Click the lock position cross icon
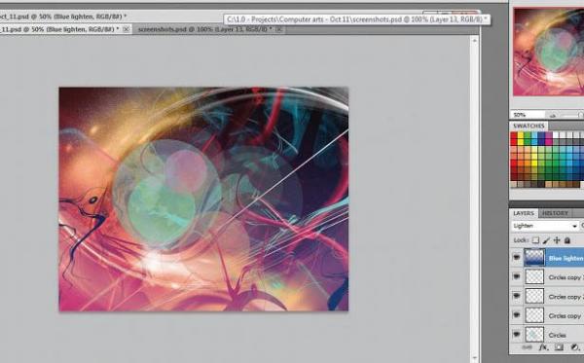 point(557,240)
